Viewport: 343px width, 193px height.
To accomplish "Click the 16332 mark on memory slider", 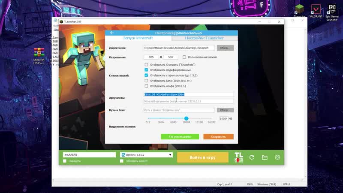I will [211, 122].
